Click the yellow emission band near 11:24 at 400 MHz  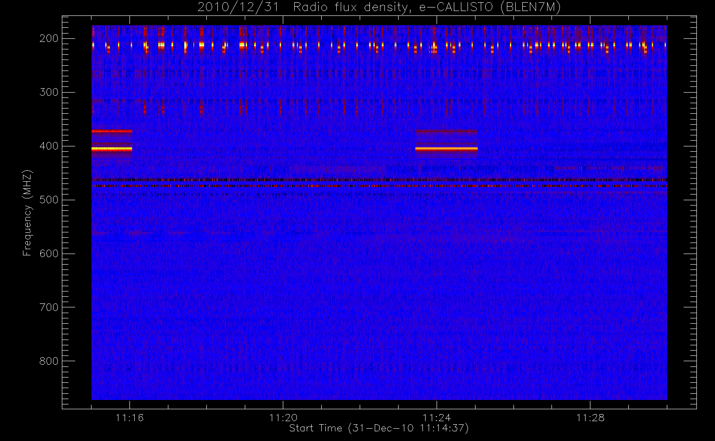click(446, 149)
